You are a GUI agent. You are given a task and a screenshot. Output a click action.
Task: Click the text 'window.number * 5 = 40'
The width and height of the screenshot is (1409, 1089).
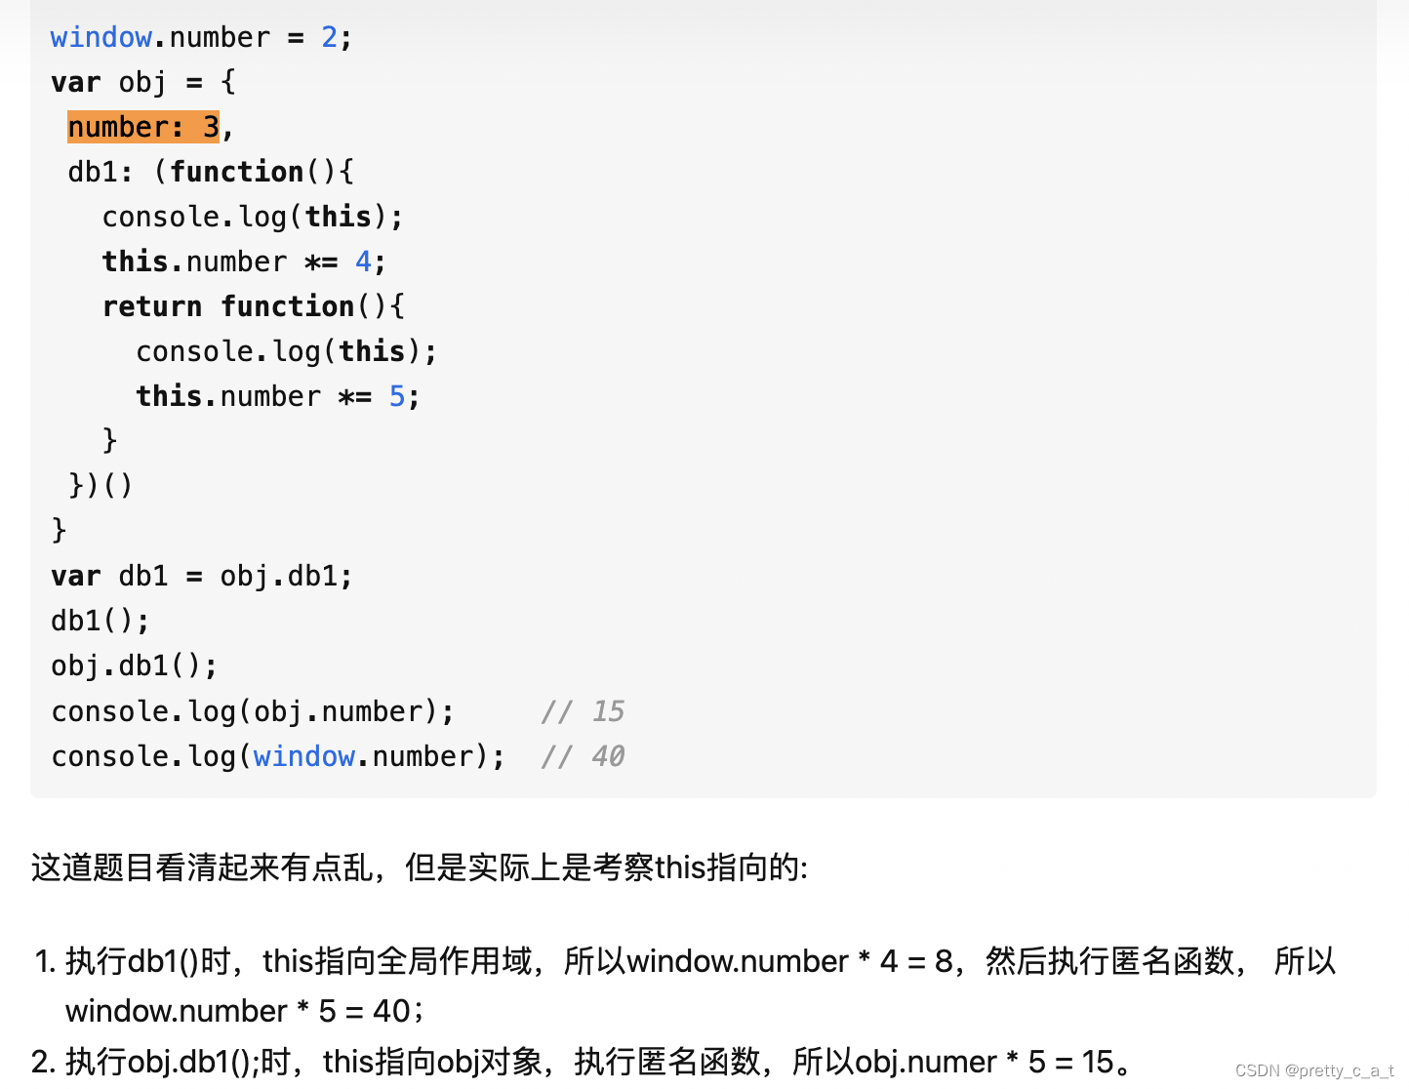tap(238, 1011)
